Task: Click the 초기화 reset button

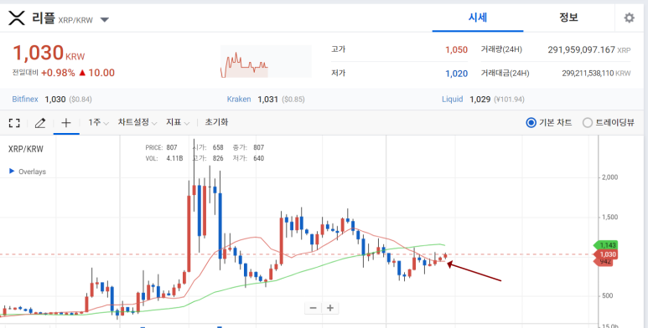Action: (x=216, y=122)
